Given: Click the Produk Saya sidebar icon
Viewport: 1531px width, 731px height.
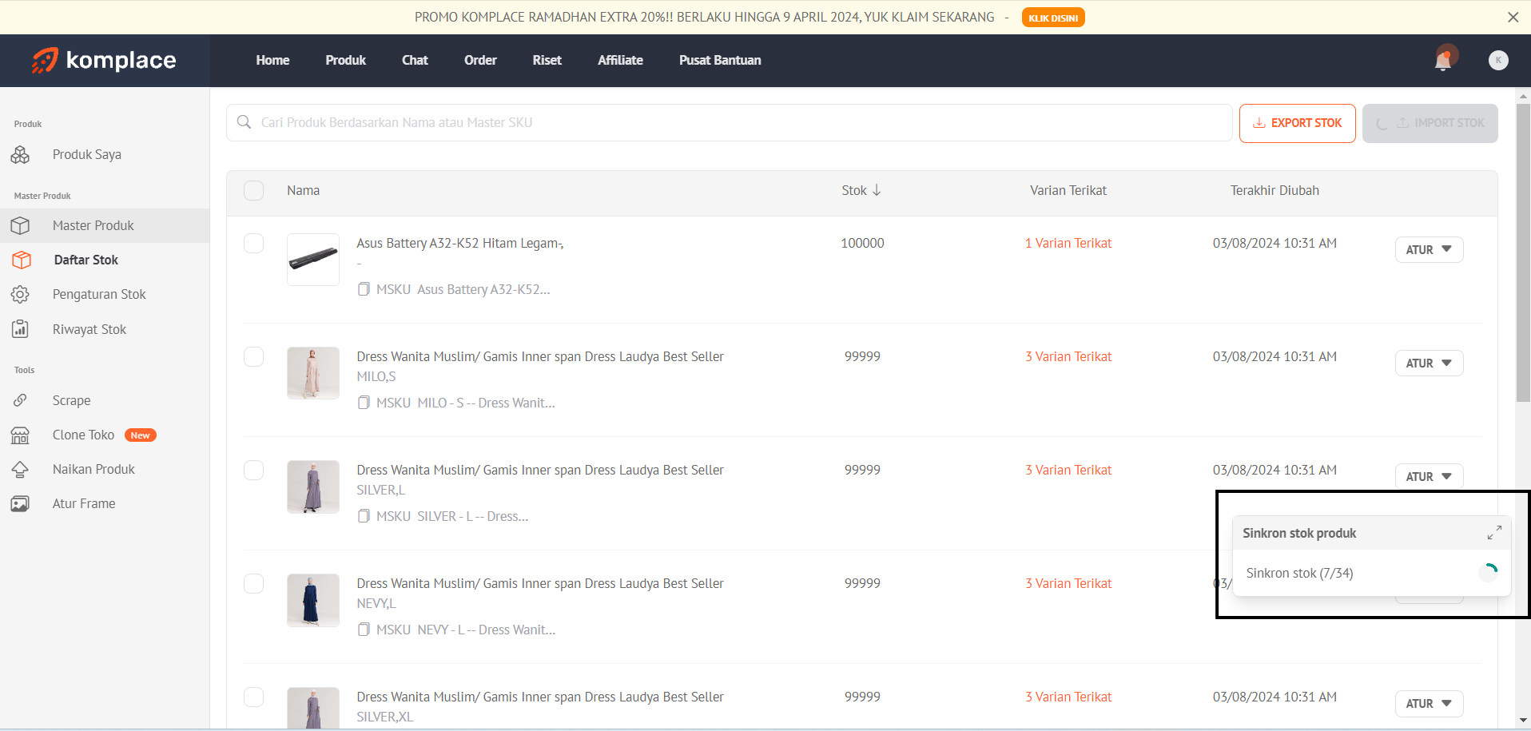Looking at the screenshot, I should pos(21,154).
